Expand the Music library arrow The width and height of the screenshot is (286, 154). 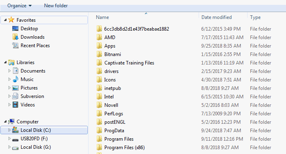click(x=9, y=79)
